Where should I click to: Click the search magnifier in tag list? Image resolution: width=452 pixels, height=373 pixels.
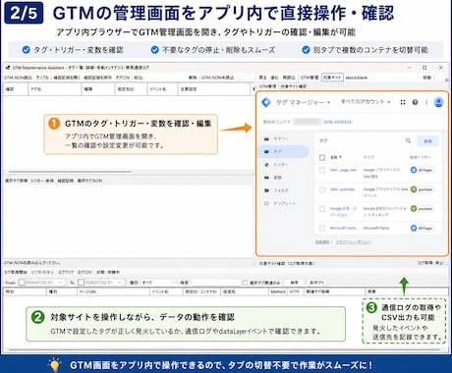coord(408,140)
